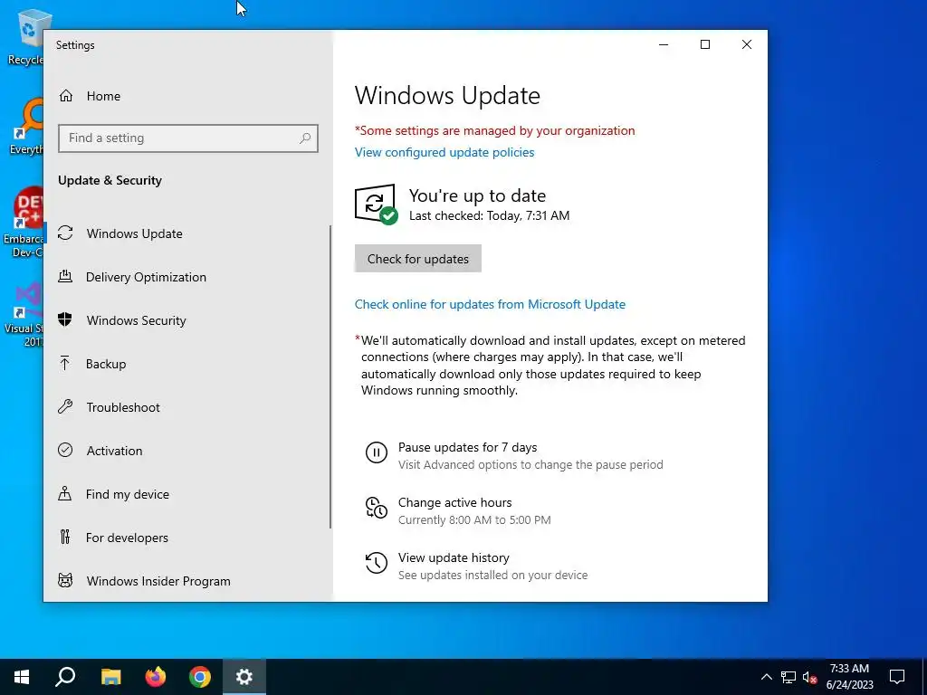Open Find my device section
This screenshot has height=695, width=927.
coord(186,494)
